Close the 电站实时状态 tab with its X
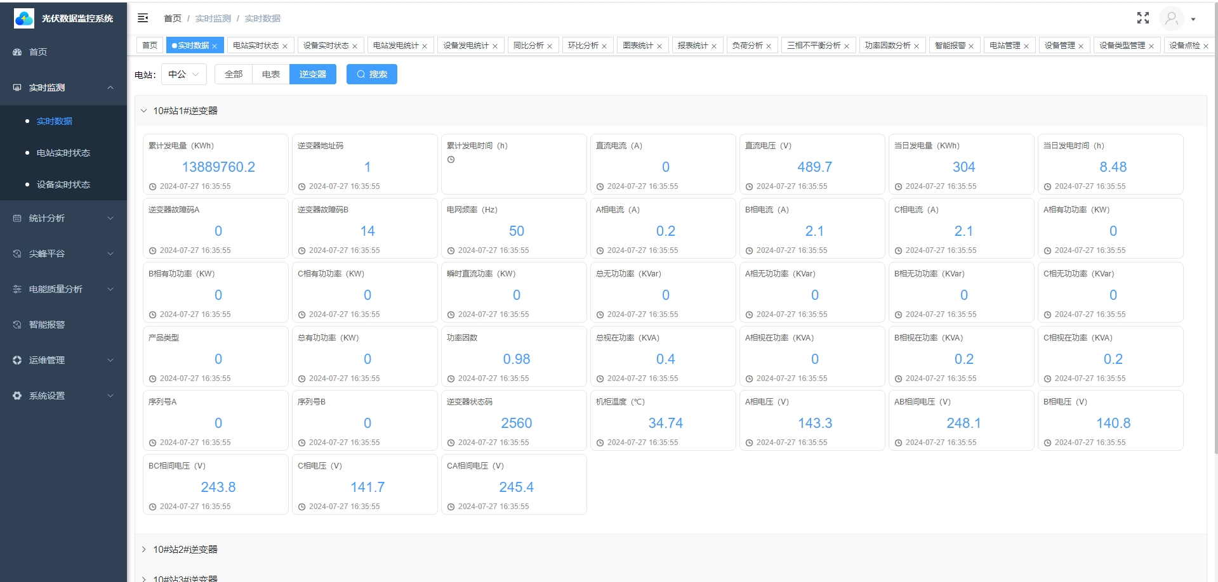Image resolution: width=1218 pixels, height=582 pixels. point(285,46)
